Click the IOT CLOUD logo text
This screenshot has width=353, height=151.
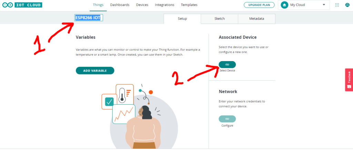(28, 5)
